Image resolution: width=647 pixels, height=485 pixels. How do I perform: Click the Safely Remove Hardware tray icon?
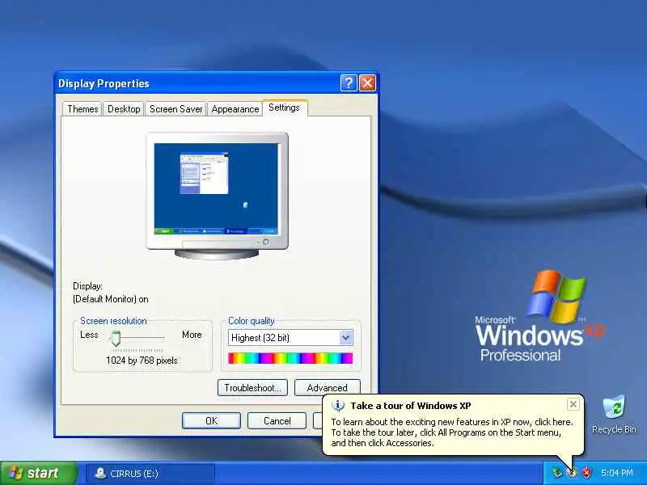click(557, 473)
